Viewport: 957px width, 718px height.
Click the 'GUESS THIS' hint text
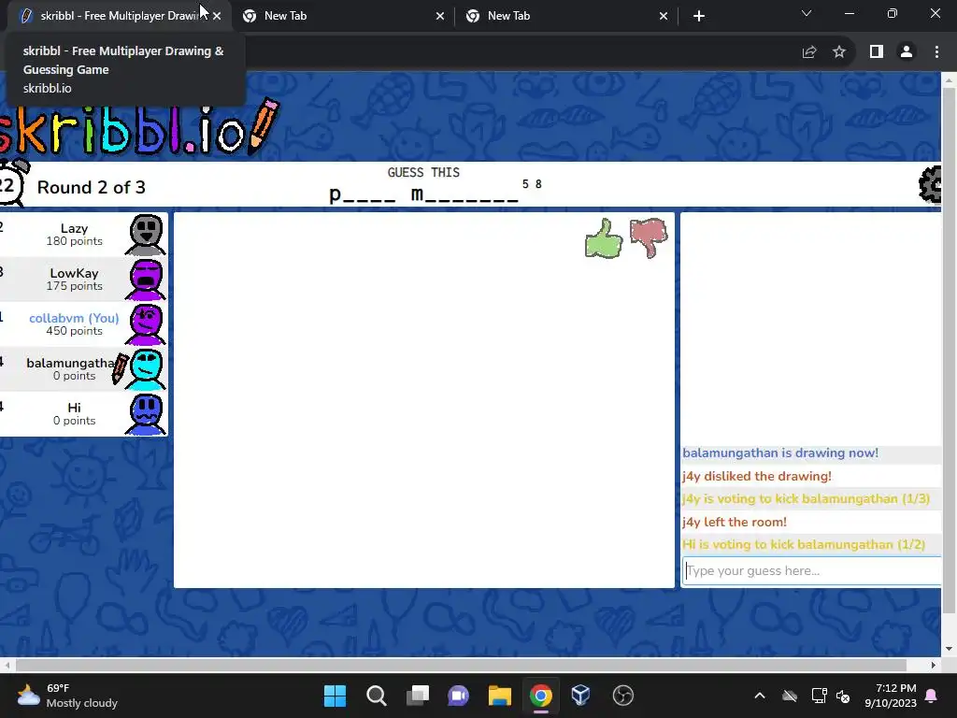coord(423,172)
